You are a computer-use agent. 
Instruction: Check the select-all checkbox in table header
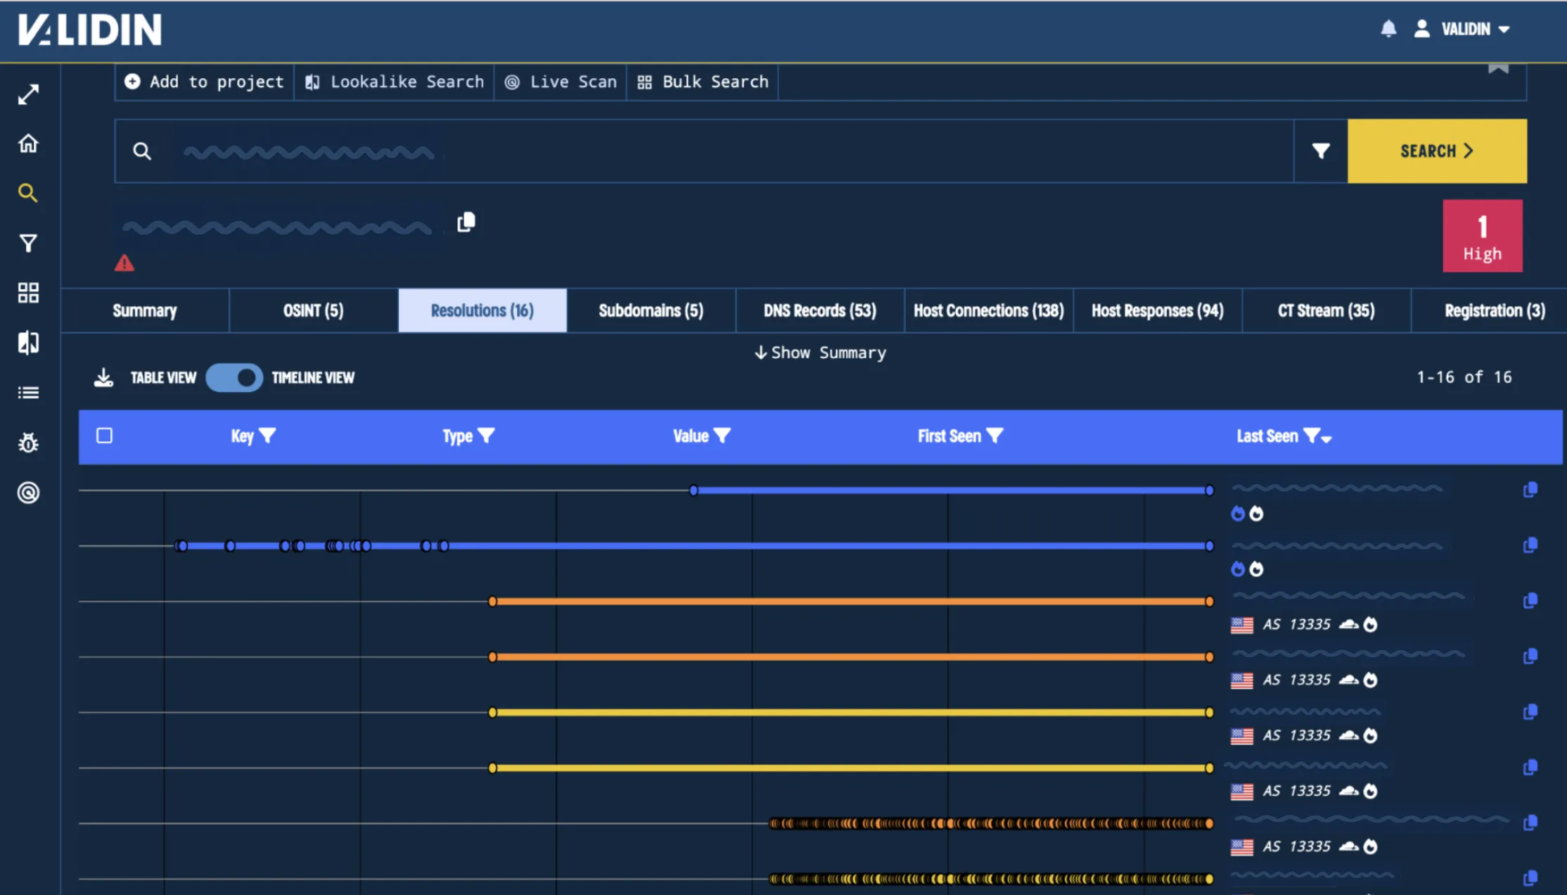[x=105, y=436]
